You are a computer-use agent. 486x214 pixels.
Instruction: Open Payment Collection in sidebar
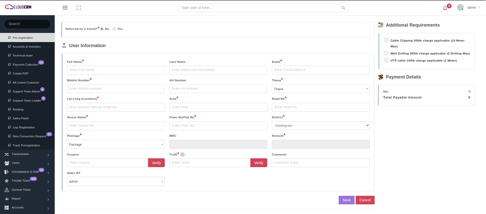(x=25, y=65)
